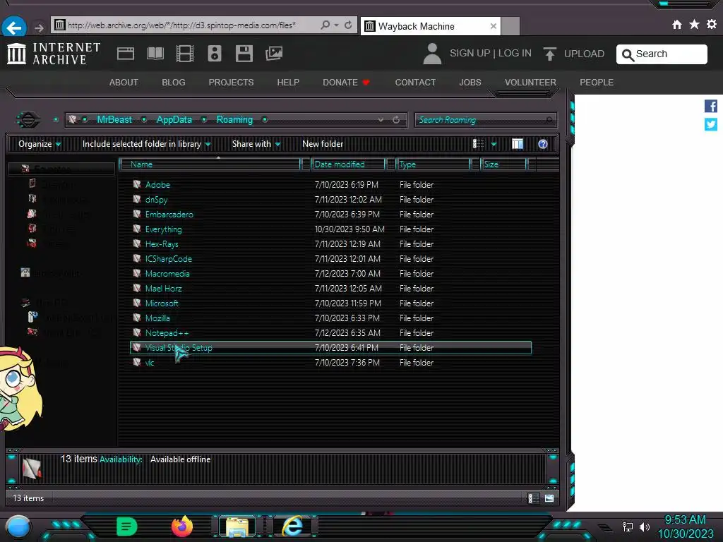Click the browser forward arrow button

tap(40, 28)
